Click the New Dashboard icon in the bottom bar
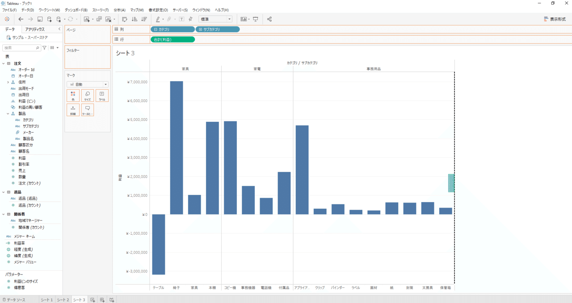572x303 pixels. click(x=102, y=300)
